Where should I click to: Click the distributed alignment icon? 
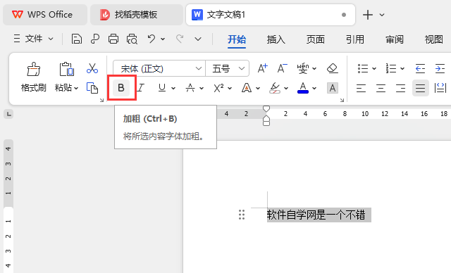click(440, 88)
